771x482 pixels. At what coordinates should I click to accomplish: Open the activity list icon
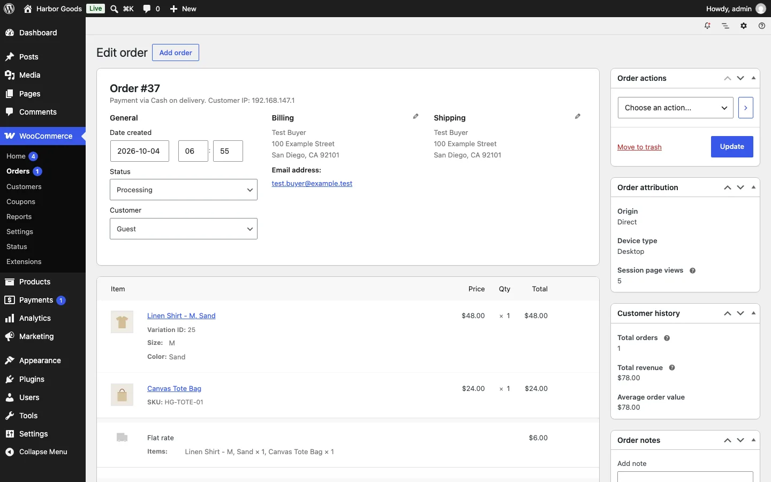[725, 26]
